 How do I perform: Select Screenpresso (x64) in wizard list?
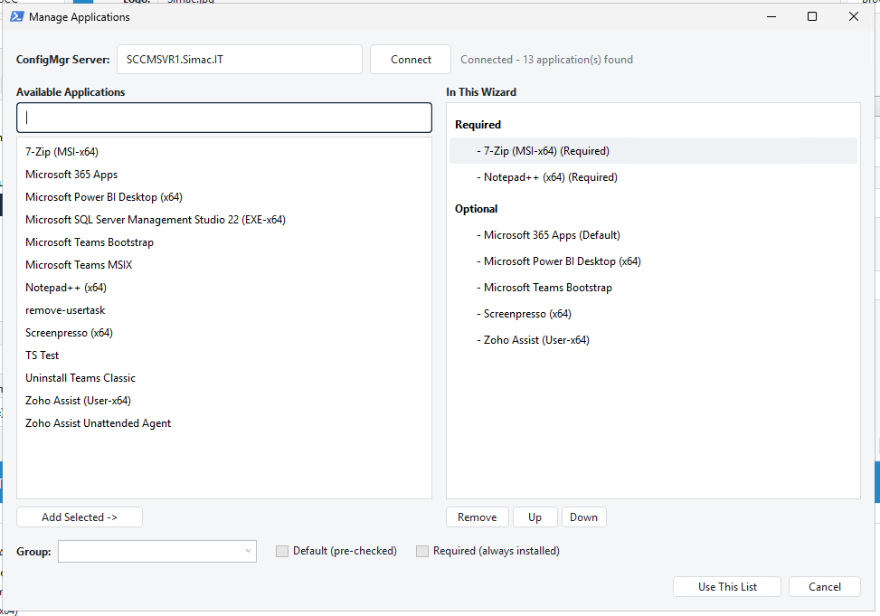[653, 314]
